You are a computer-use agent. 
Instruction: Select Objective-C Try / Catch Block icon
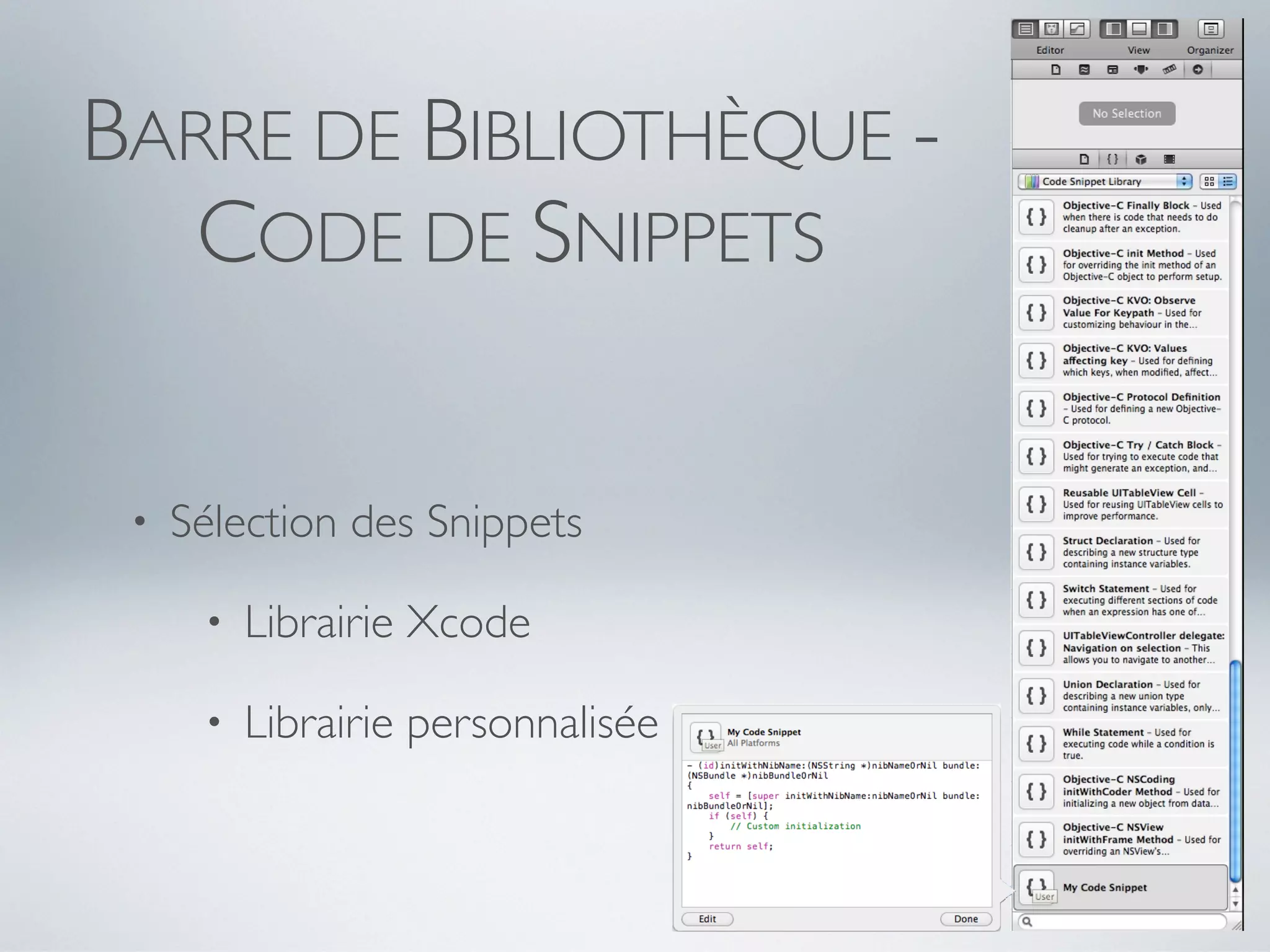(1036, 456)
